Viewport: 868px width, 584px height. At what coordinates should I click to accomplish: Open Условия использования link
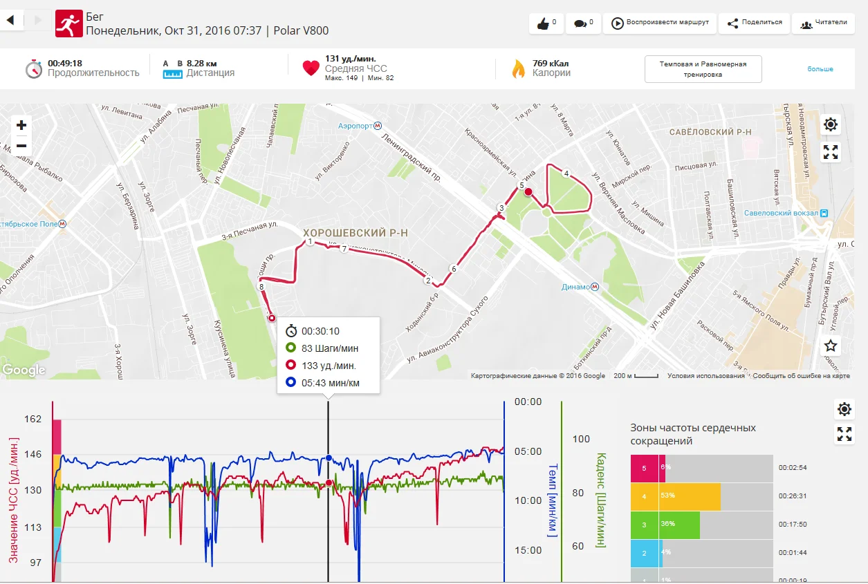tap(706, 376)
